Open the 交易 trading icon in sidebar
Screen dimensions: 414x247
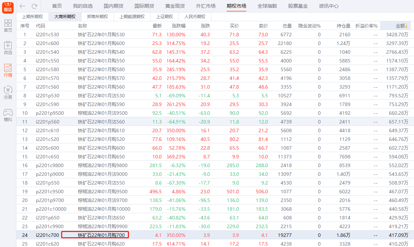8,91
